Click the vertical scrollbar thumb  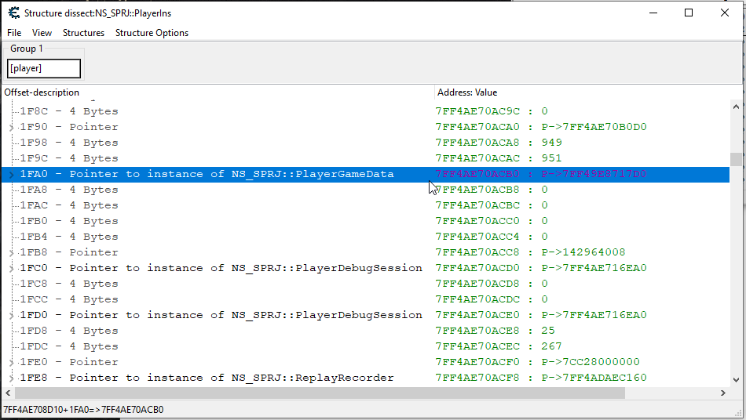pos(736,159)
